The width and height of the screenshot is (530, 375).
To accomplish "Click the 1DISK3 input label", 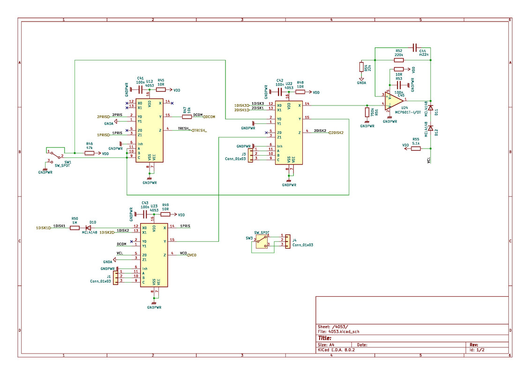I will tap(242, 105).
